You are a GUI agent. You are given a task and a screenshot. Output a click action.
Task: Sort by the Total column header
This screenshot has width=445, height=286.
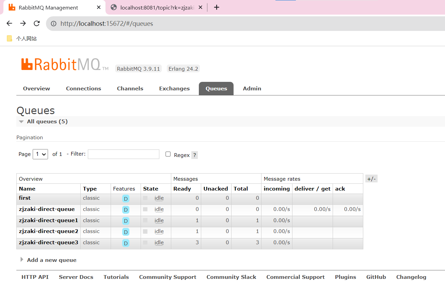241,189
